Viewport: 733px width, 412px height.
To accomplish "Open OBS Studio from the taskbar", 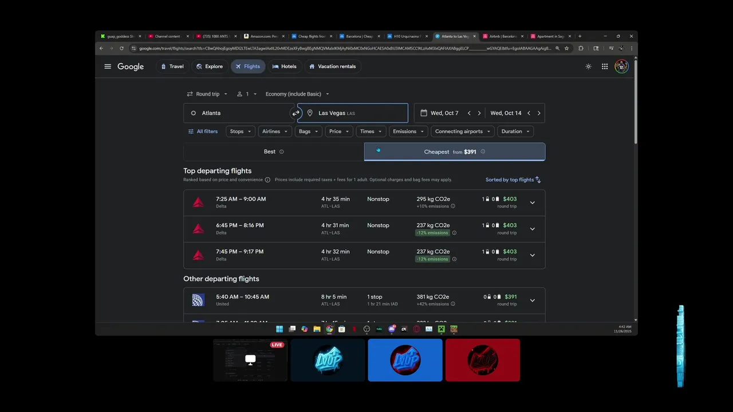I will (x=366, y=329).
